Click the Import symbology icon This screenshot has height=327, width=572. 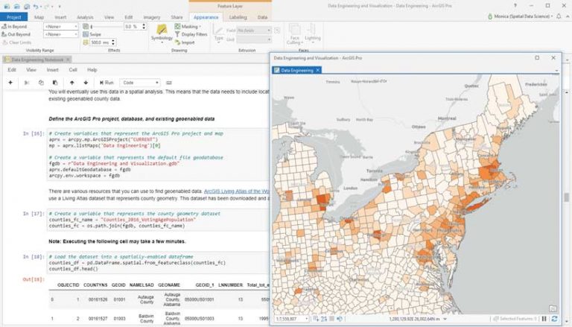(177, 42)
